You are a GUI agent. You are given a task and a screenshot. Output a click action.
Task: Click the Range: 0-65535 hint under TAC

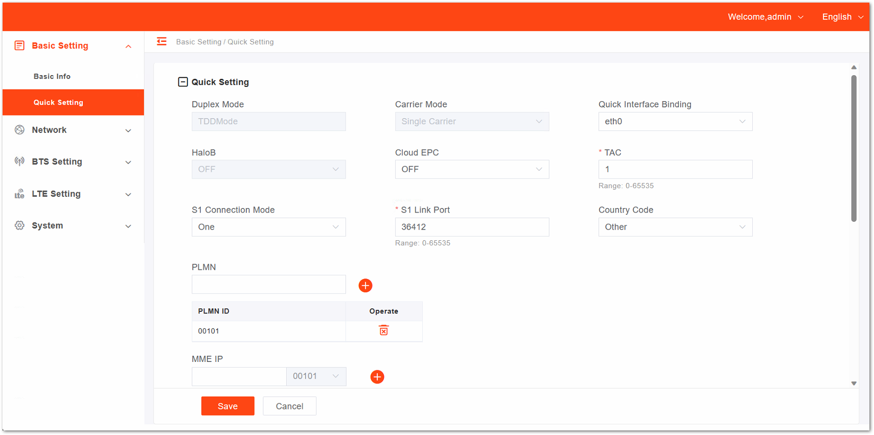tap(626, 186)
